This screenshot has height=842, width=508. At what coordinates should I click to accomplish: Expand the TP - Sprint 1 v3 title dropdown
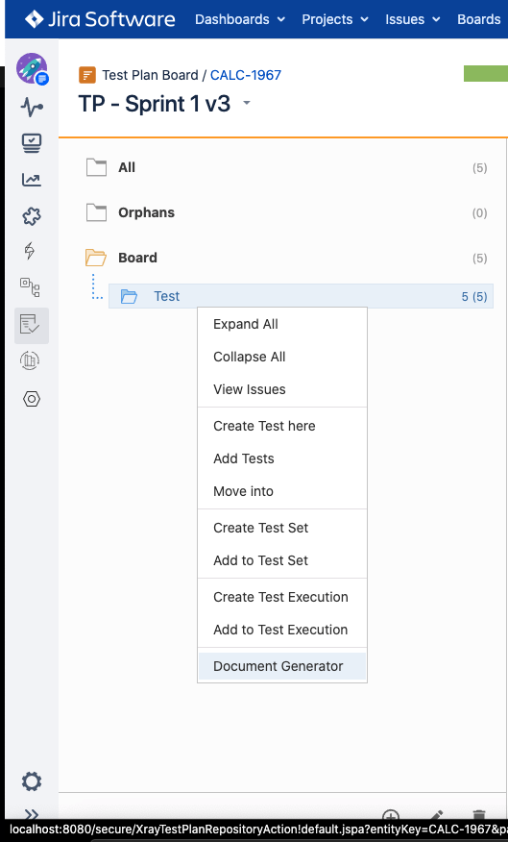[x=247, y=103]
